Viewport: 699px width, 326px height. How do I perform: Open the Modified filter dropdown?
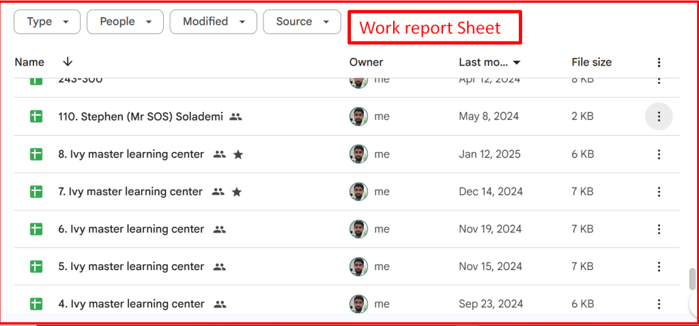point(213,22)
